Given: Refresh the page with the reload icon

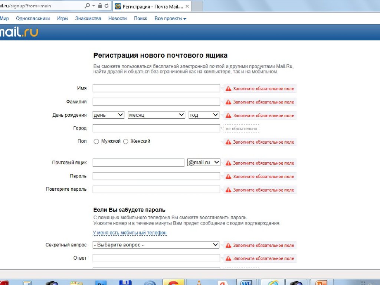Looking at the screenshot, I should point(107,6).
